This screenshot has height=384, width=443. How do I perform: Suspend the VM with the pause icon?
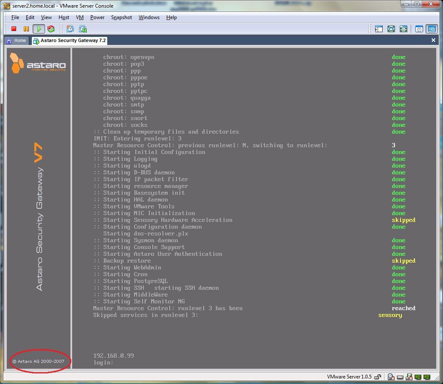26,29
